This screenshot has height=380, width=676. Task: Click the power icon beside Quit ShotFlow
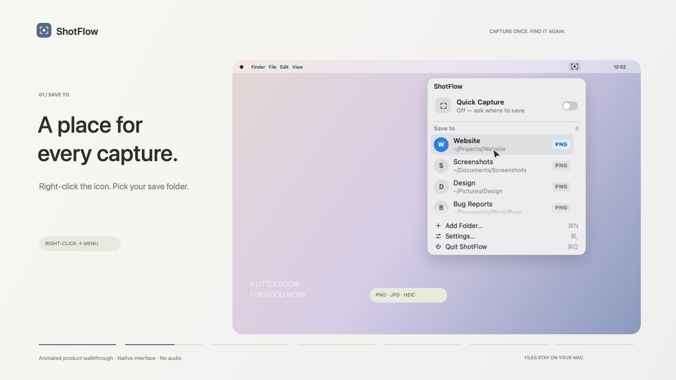(438, 247)
